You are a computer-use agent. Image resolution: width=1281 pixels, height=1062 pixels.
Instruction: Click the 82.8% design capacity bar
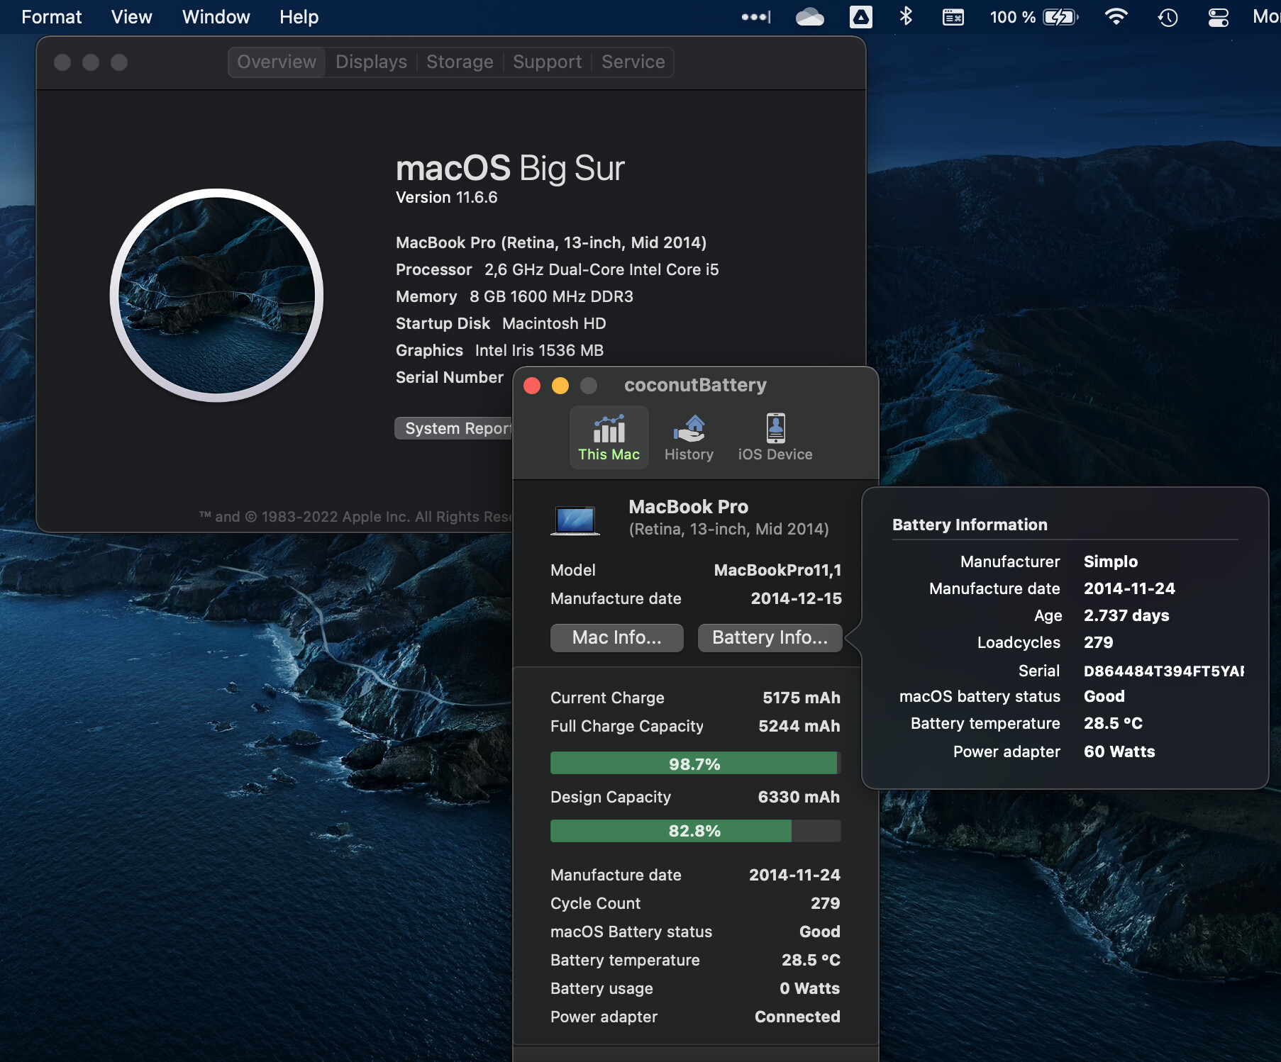pos(695,830)
